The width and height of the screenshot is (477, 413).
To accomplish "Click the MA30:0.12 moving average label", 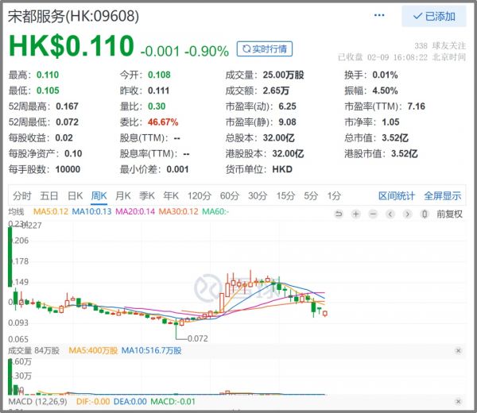I will [179, 211].
